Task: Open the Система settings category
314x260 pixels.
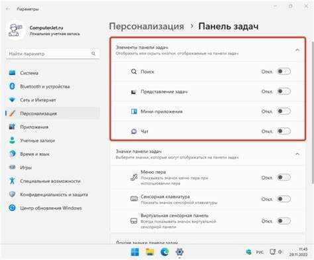Action: (x=52, y=73)
